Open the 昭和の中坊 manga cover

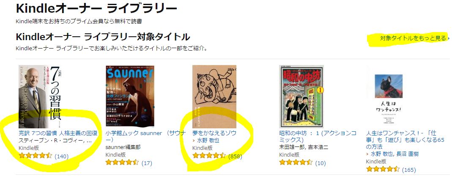301,97
